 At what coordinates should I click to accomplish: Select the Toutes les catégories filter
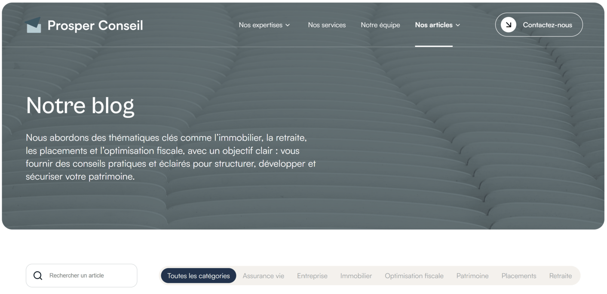click(x=198, y=276)
